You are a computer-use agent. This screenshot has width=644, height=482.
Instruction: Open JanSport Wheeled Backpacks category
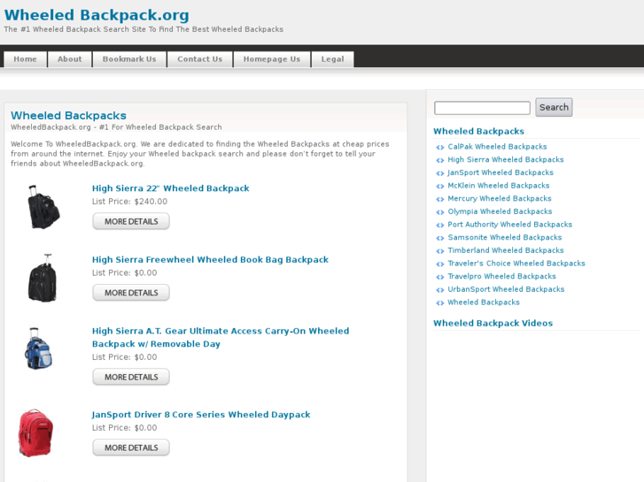(x=500, y=172)
